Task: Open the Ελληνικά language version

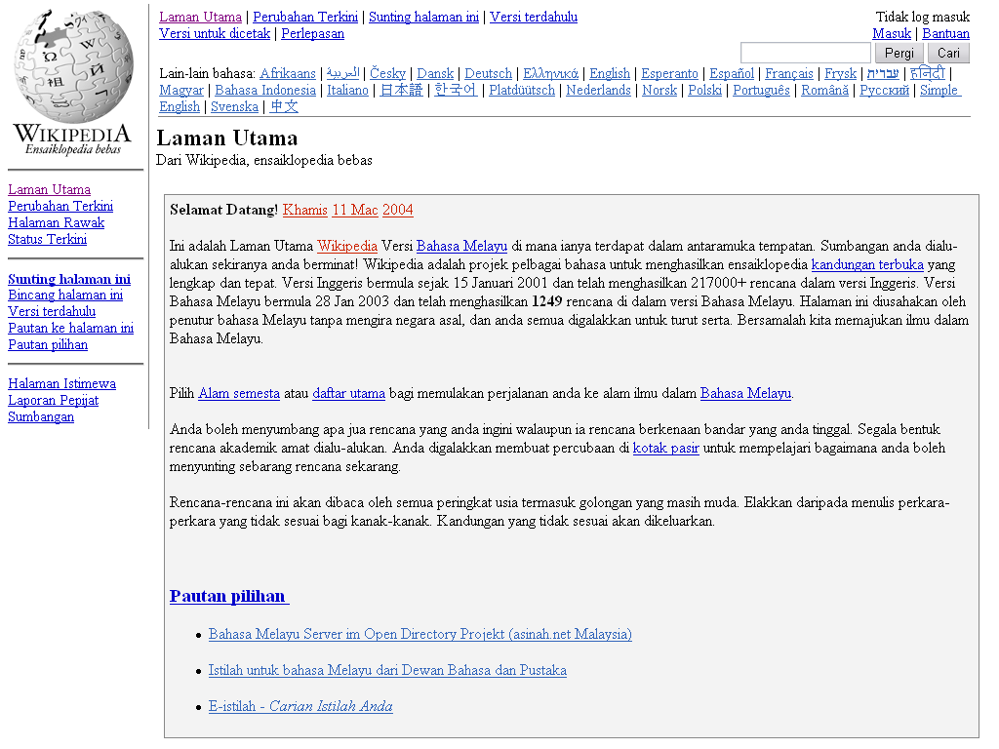Action: click(x=550, y=74)
